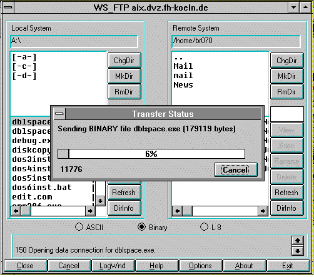Click the Close button in bottom bar
The height and width of the screenshot is (277, 314).
pos(26,266)
